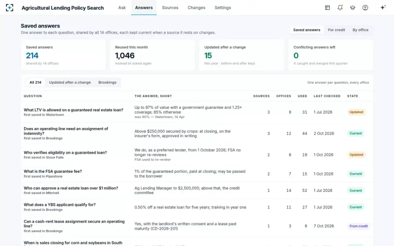The image size is (394, 246).
Task: Open the layout panel icon
Action: click(327, 8)
